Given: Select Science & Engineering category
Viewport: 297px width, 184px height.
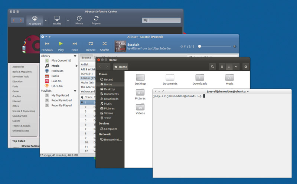Looking at the screenshot, I should point(24,111).
